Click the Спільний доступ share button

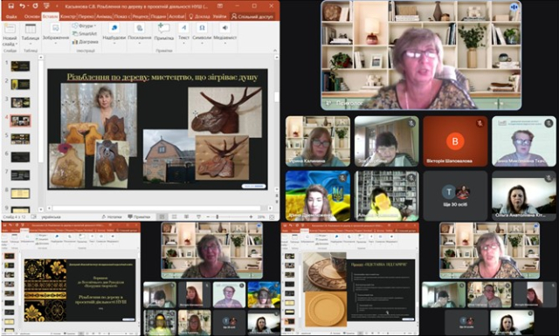(252, 17)
